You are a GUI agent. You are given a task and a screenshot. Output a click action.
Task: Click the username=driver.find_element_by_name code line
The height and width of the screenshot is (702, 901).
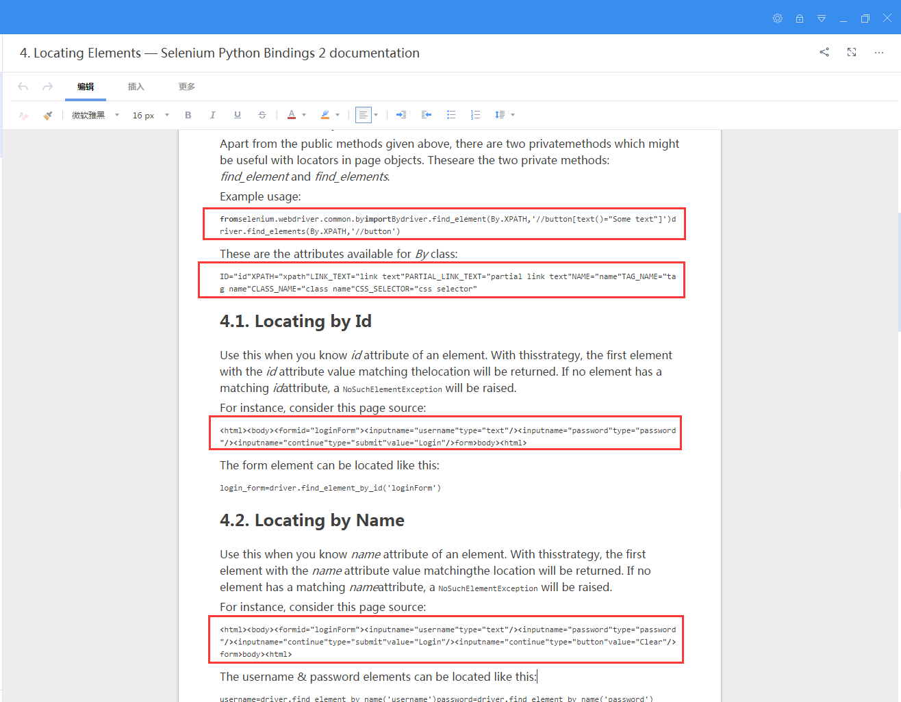tap(436, 699)
